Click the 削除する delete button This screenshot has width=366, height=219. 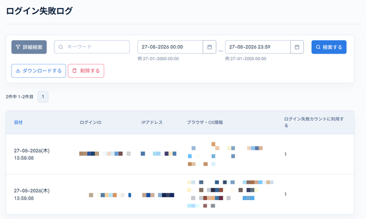tap(86, 71)
